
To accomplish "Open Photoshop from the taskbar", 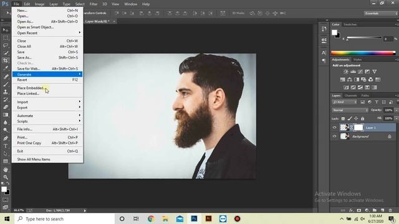I will point(194,218).
